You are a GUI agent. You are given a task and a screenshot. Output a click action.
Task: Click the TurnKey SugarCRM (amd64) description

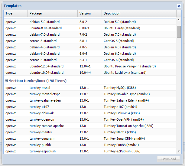coord(124,138)
